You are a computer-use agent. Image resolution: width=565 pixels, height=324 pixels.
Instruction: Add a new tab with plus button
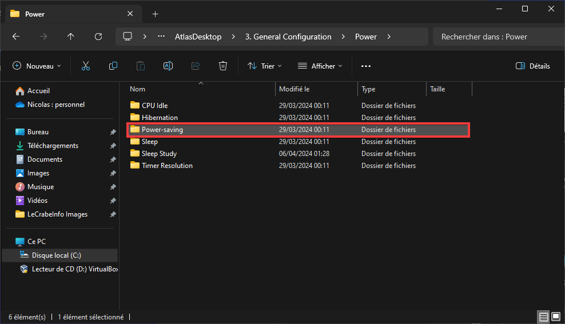click(x=156, y=14)
